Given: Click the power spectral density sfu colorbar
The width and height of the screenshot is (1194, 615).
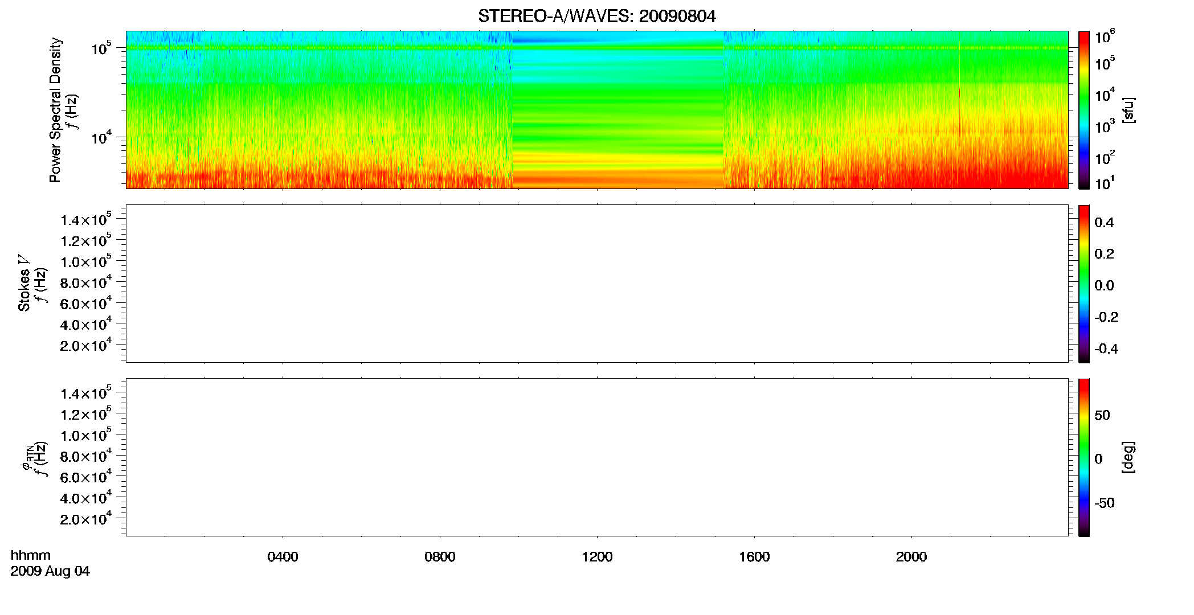Looking at the screenshot, I should pyautogui.click(x=1083, y=109).
